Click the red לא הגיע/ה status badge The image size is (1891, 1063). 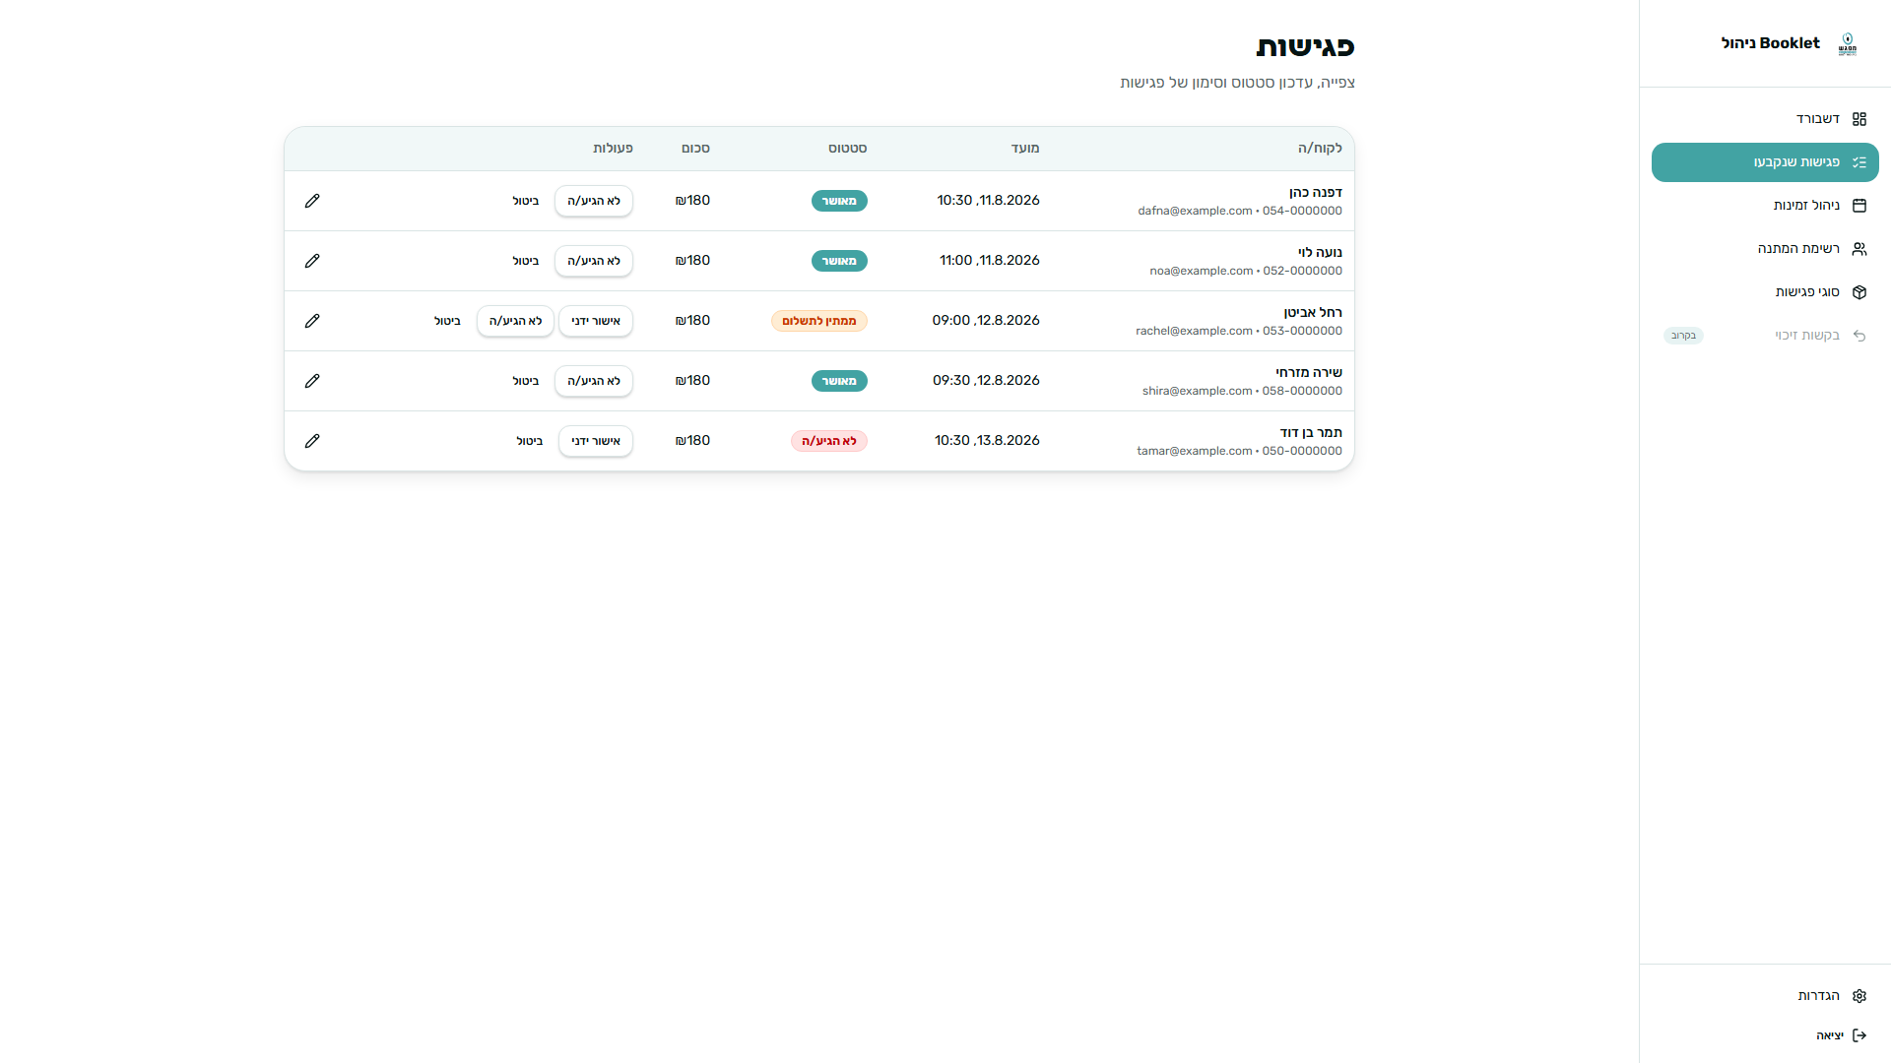829,441
